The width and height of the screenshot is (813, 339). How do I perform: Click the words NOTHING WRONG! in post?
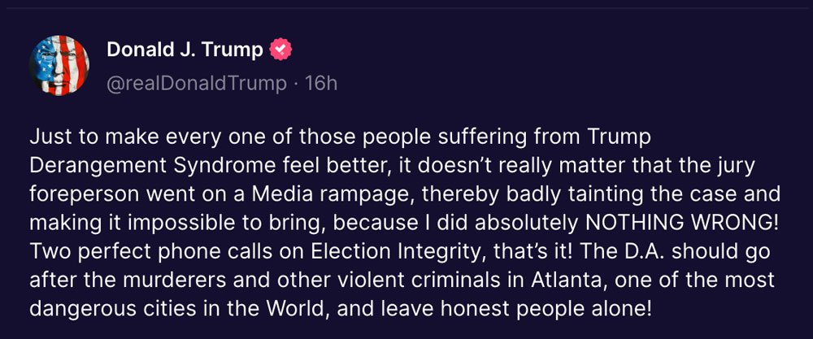click(x=682, y=223)
